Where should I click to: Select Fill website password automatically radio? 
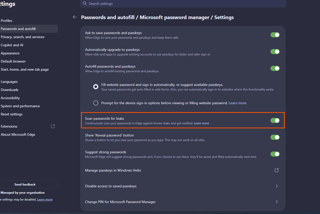point(96,87)
